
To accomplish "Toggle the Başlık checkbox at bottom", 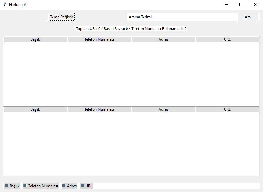I will tap(12, 186).
